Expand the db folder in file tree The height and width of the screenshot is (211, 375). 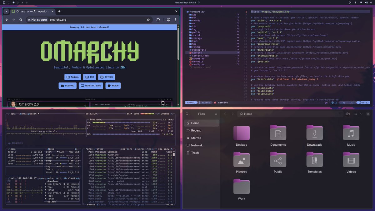click(x=193, y=23)
